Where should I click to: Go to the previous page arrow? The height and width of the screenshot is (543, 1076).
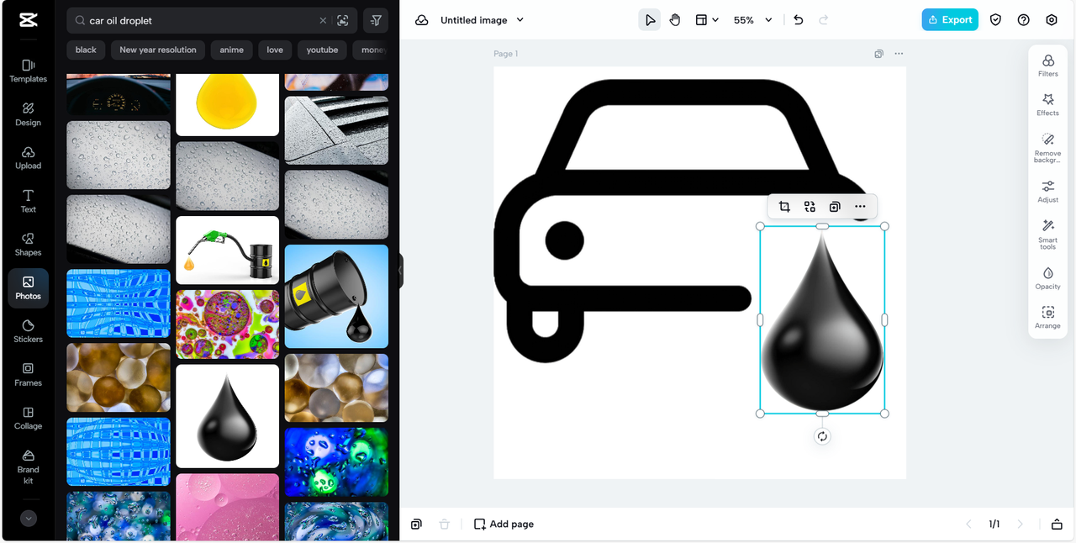coord(968,525)
